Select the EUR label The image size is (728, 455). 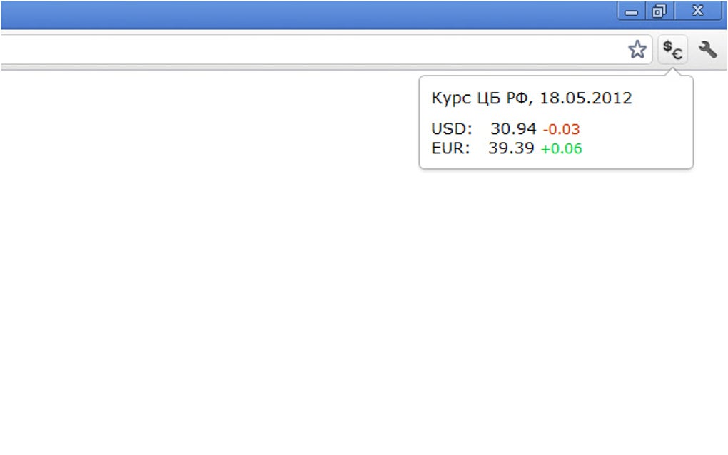tap(450, 148)
